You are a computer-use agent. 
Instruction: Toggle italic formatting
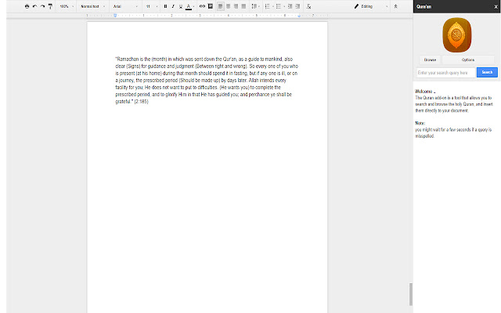[173, 6]
